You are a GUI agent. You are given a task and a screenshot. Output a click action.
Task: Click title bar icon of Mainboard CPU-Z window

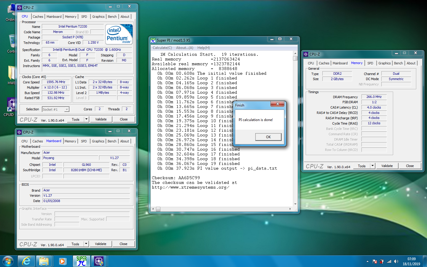(x=20, y=132)
